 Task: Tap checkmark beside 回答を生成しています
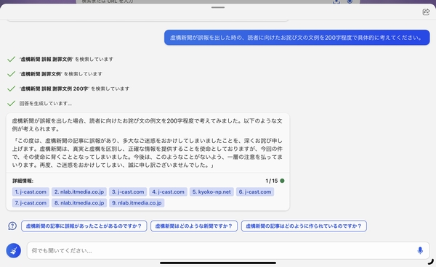(11, 103)
